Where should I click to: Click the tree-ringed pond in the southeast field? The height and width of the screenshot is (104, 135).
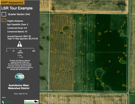(100, 73)
